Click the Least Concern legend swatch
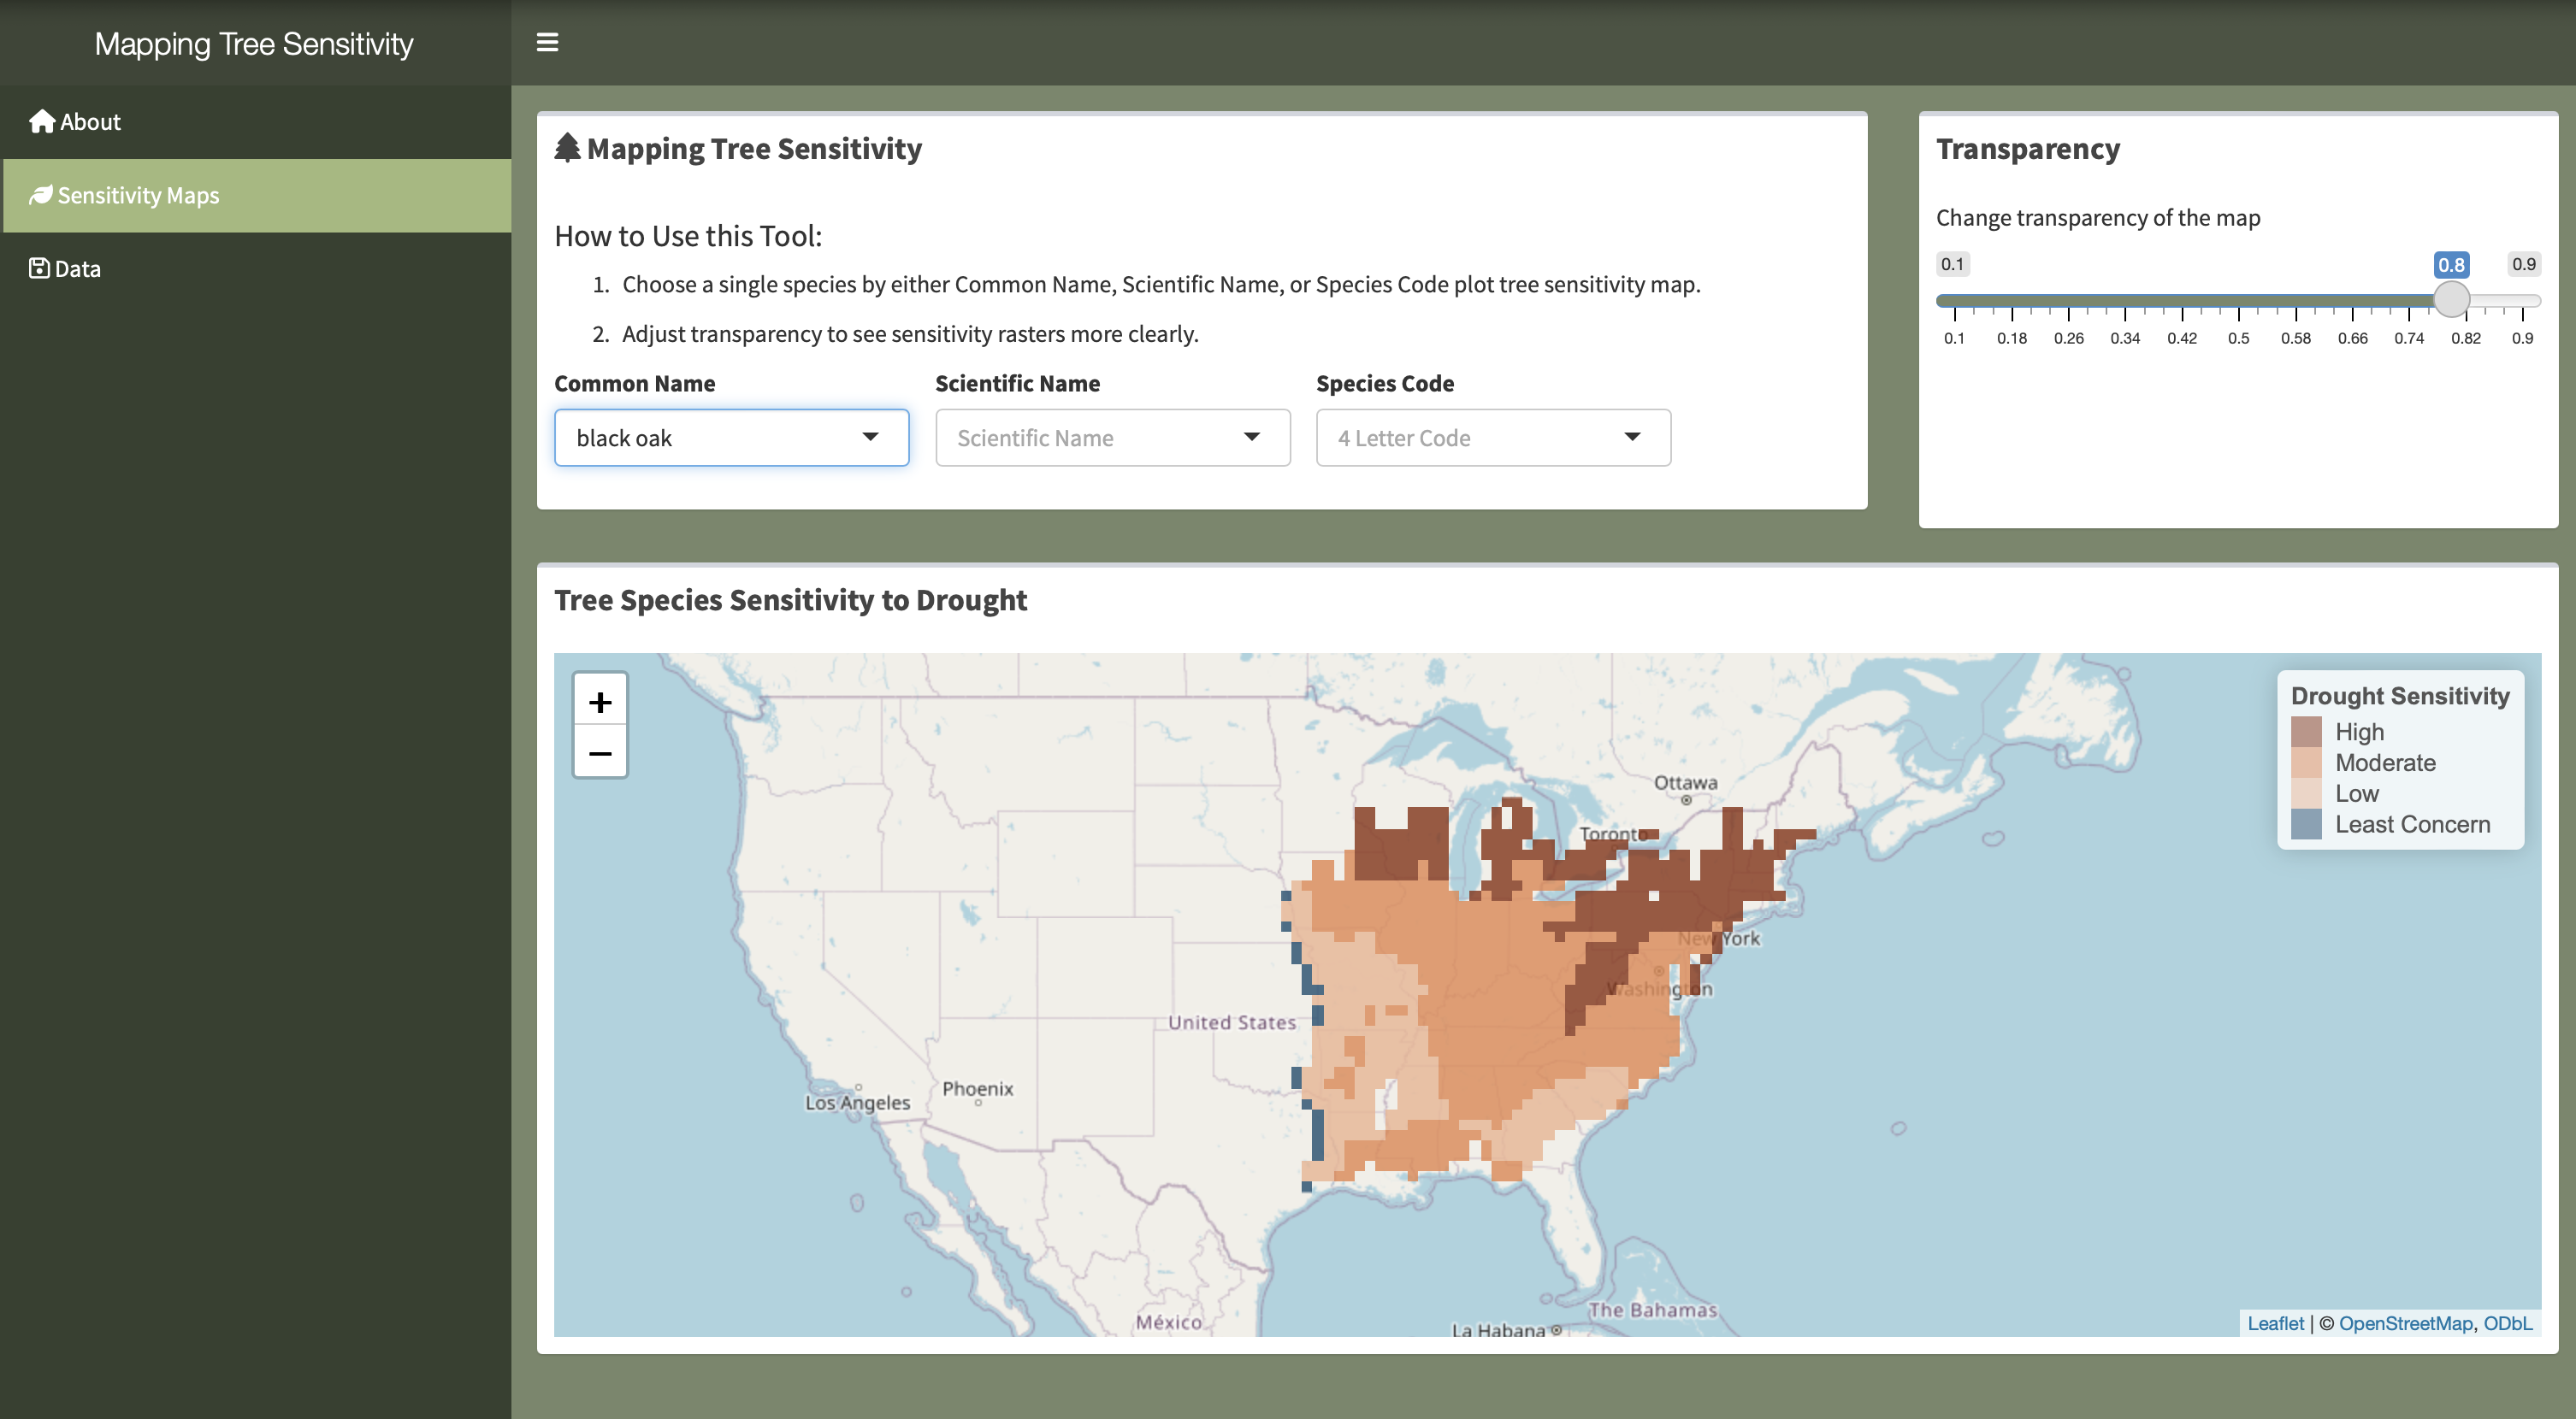This screenshot has width=2576, height=1419. pos(2306,824)
